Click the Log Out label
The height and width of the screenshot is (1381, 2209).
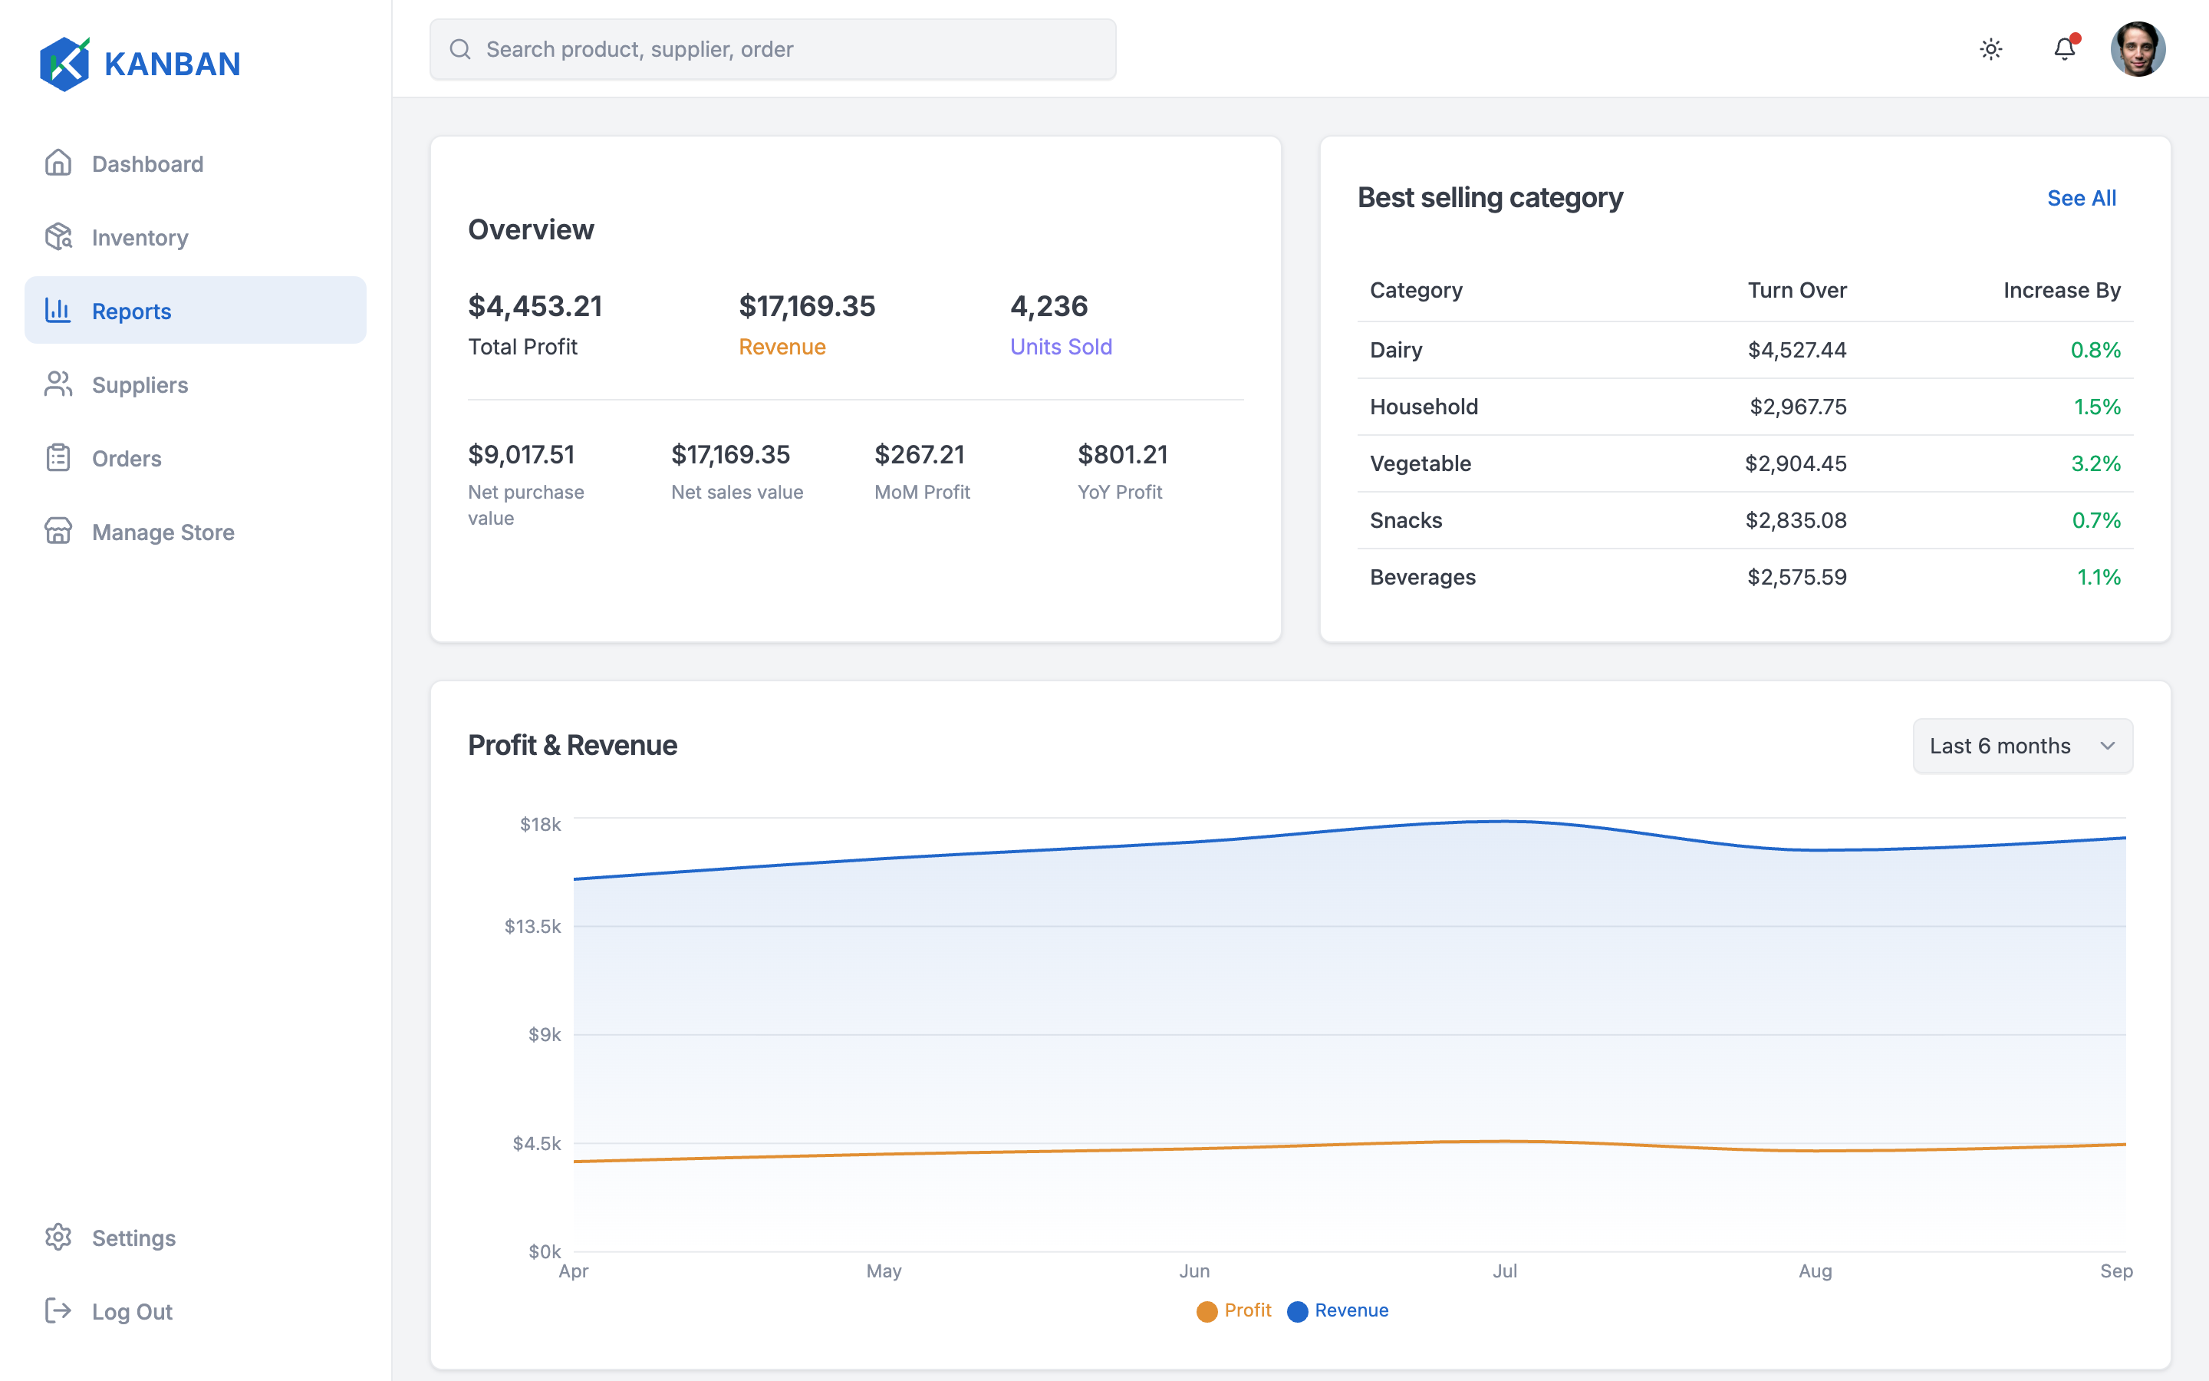(133, 1313)
